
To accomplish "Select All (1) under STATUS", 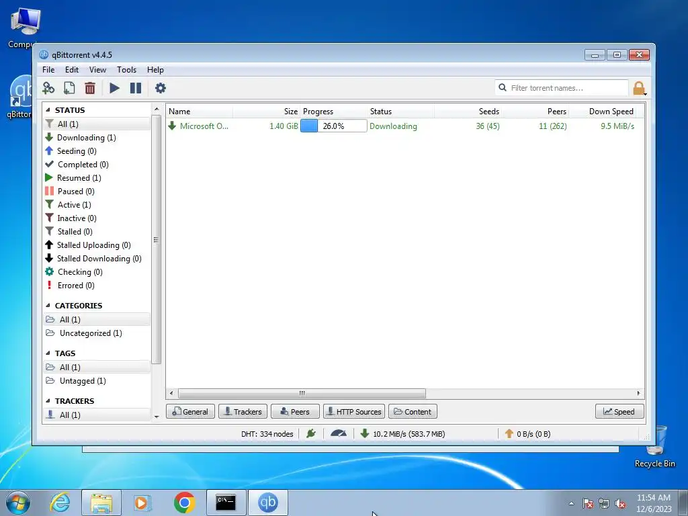I will pyautogui.click(x=97, y=124).
